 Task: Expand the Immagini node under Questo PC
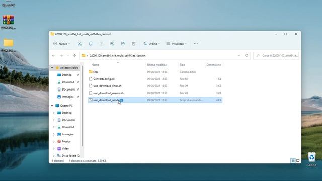point(54,134)
